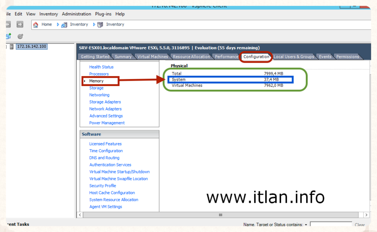Click the first Inventory breadcrumb icon

tap(64, 25)
